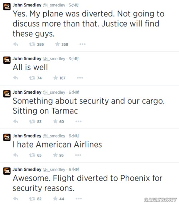Click @j_smedley handle on 'All is well' tweet

click(54, 59)
